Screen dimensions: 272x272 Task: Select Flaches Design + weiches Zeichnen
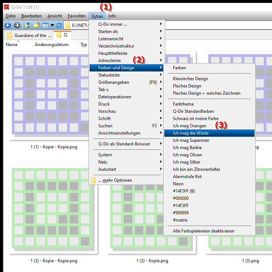coord(209,93)
